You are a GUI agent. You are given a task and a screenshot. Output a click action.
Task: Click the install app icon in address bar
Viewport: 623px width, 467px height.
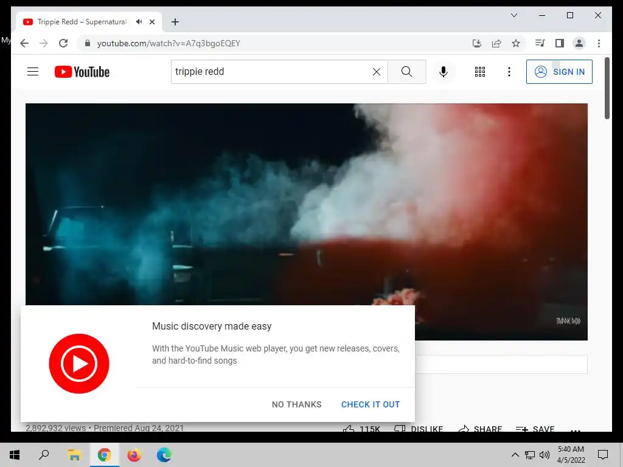(x=477, y=43)
